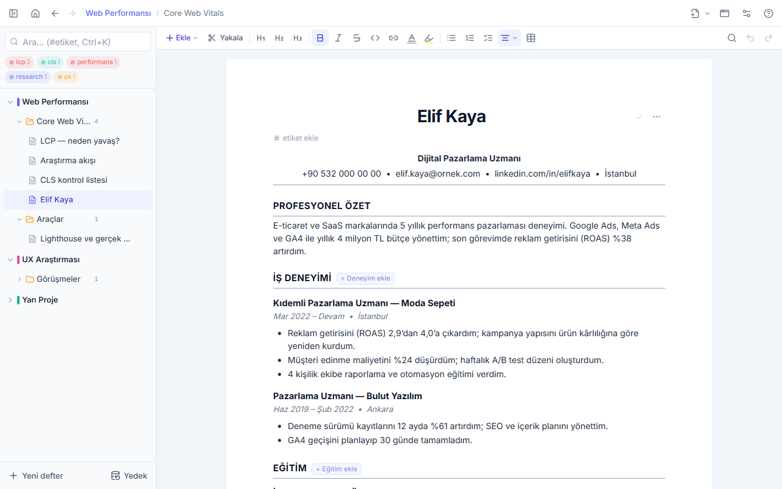Screen dimensions: 782x489
Task: Expand the Yan Proje notebook
Action: click(10, 300)
